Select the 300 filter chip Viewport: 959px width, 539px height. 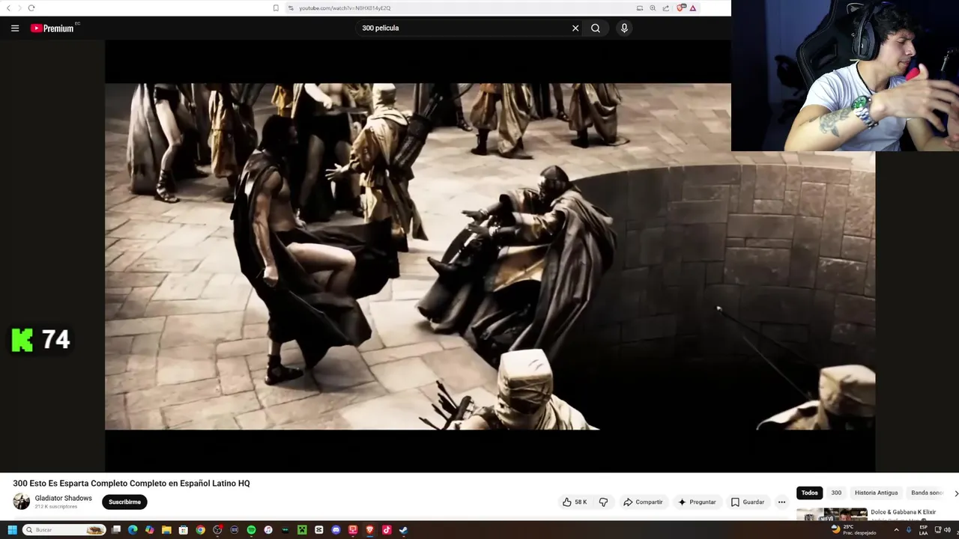point(836,493)
